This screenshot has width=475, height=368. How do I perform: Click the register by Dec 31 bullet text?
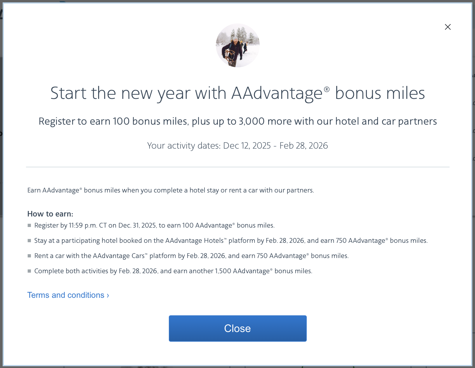[x=154, y=225]
